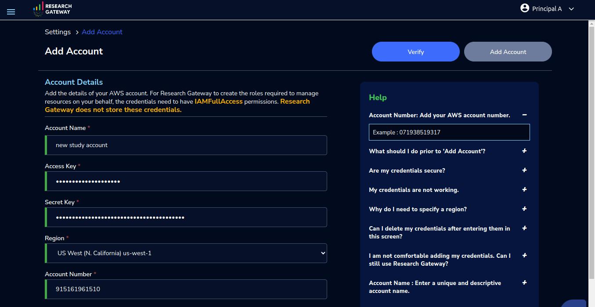This screenshot has width=595, height=307.
Task: Expand 'My credentials are not working.' help
Action: [x=524, y=189]
